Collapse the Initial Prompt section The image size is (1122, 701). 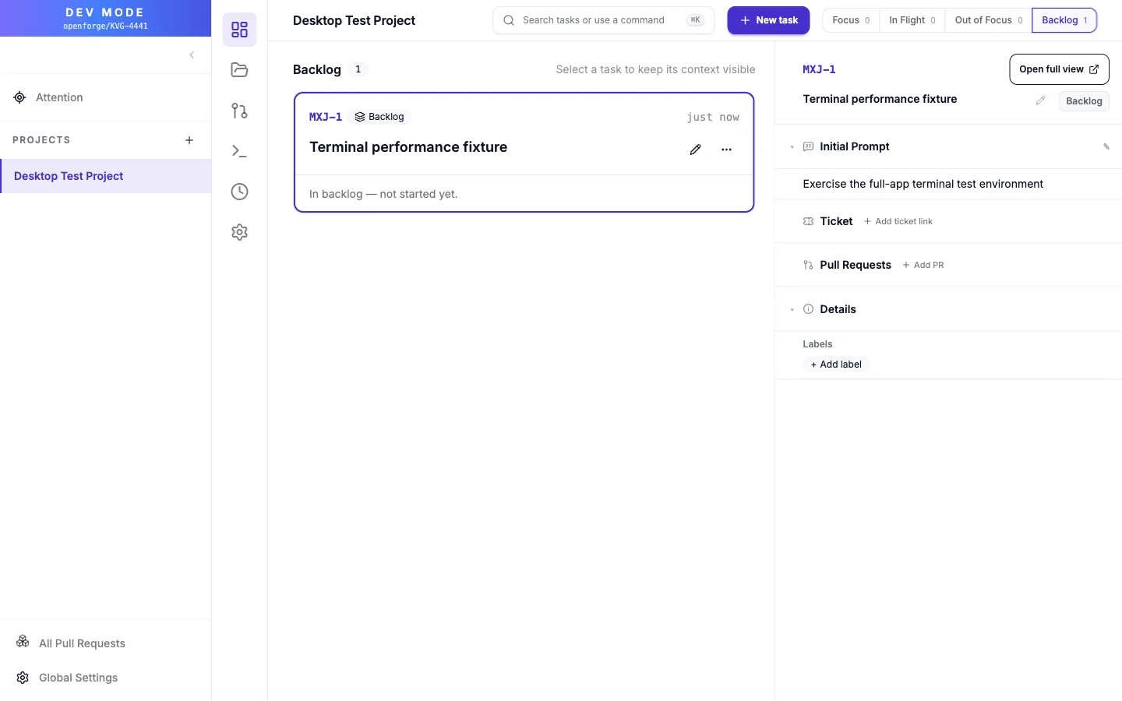point(792,147)
